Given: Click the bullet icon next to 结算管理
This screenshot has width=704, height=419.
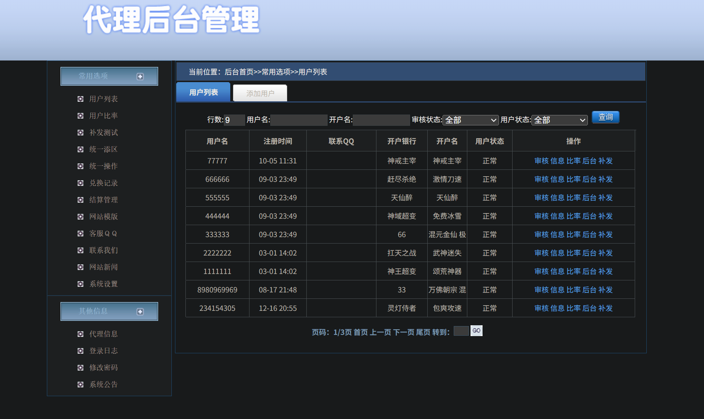Looking at the screenshot, I should click(x=80, y=200).
